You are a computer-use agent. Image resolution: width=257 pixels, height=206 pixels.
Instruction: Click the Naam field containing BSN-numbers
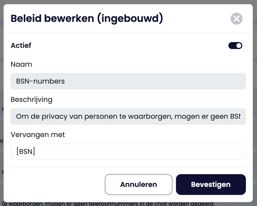click(128, 81)
